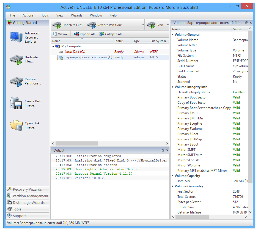Screen dimensions: 258x230
Task: Close the Output panel
Action: pyautogui.click(x=167, y=150)
